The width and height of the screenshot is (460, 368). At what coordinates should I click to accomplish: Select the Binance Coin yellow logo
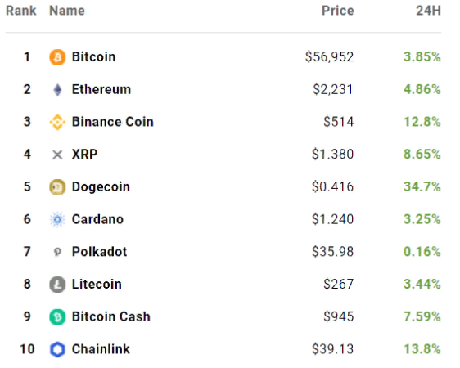point(57,122)
